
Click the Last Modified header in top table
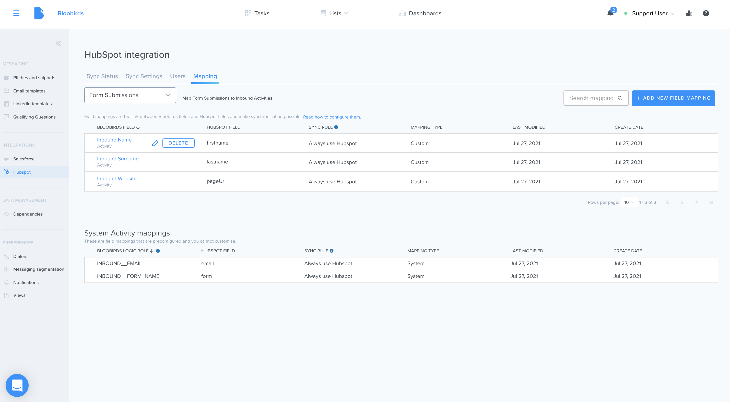pos(529,127)
